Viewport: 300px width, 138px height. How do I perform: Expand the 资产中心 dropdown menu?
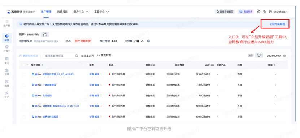[x=81, y=11]
